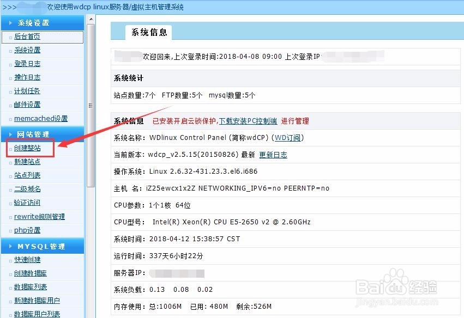Click 站点数量:7个 statistic text
Screen dimensions: 464x318
pyautogui.click(x=135, y=95)
